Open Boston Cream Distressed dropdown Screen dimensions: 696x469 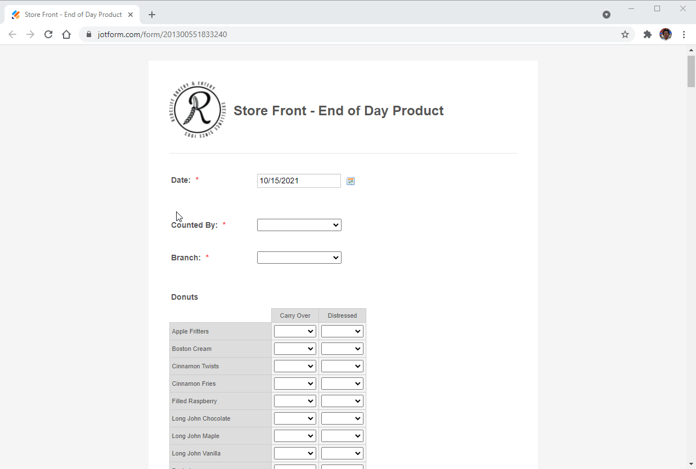click(342, 349)
